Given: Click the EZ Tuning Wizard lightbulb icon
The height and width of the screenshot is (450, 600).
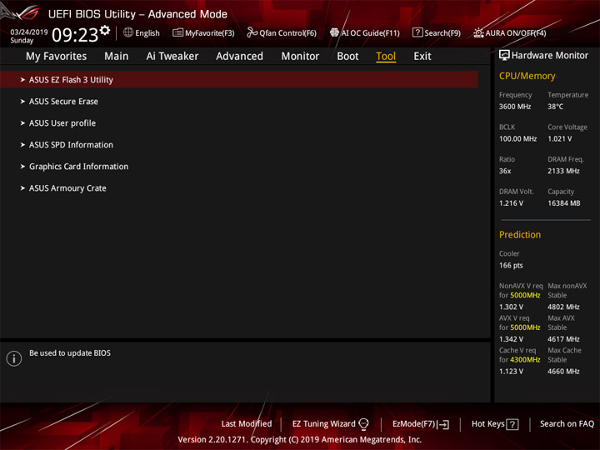Looking at the screenshot, I should point(363,424).
